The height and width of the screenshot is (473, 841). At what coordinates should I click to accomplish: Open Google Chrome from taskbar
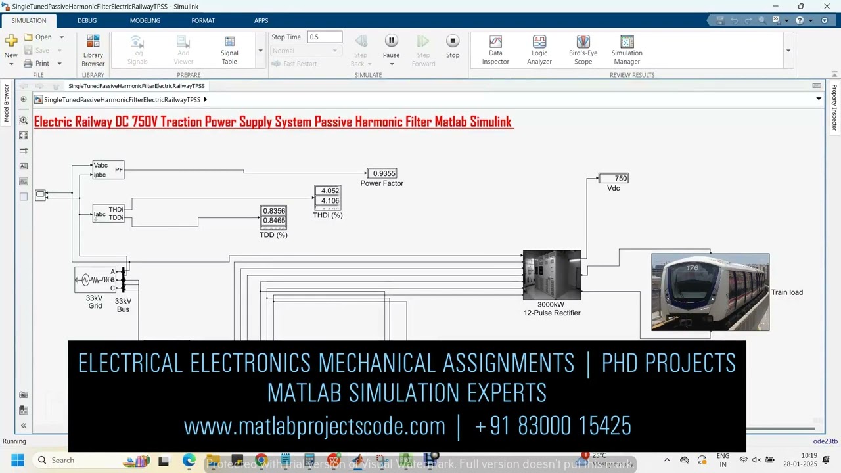click(x=261, y=460)
